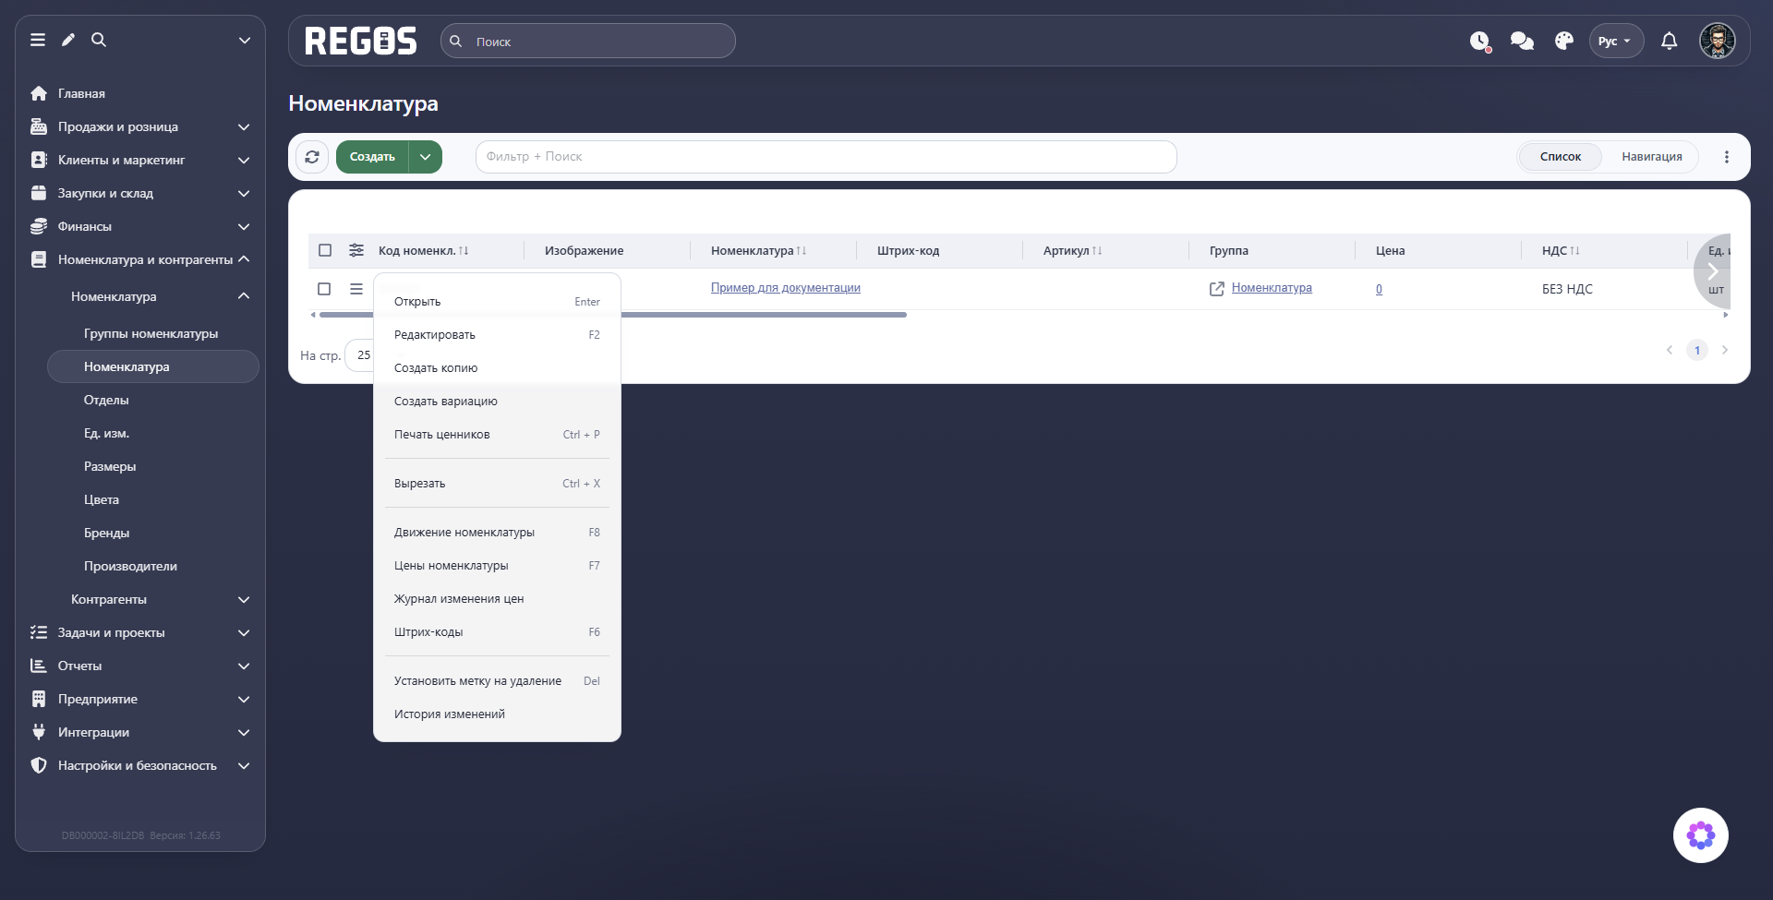This screenshot has height=900, width=1773.
Task: Expand Финансы section
Action: click(140, 226)
